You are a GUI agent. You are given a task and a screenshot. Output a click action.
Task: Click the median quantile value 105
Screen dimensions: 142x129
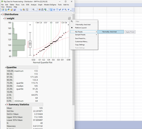pyautogui.click(x=36, y=86)
